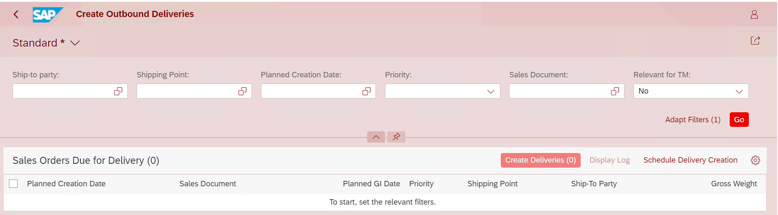This screenshot has height=215, width=778.
Task: Select the Planned GI Date column header
Action: pos(371,183)
